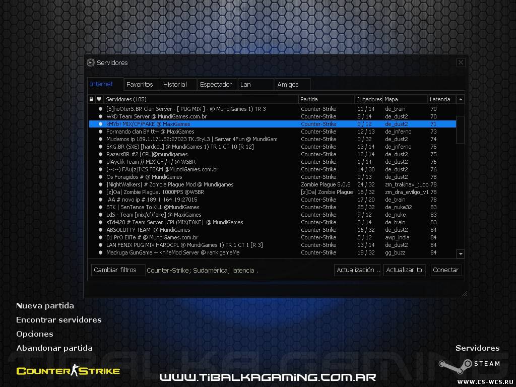Click shield icon of RazersBR #2 row
Screen dimensions: 516x387
(x=101, y=154)
